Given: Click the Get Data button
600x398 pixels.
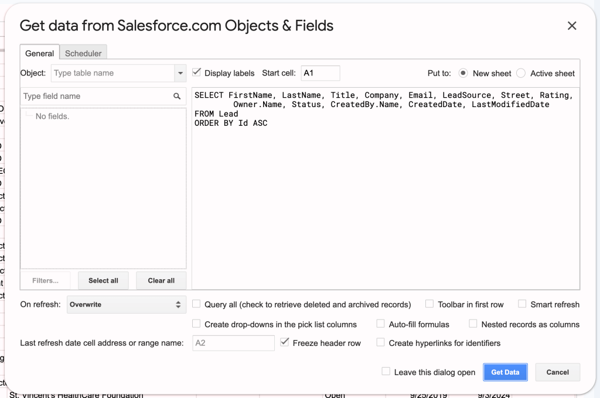Looking at the screenshot, I should 505,372.
